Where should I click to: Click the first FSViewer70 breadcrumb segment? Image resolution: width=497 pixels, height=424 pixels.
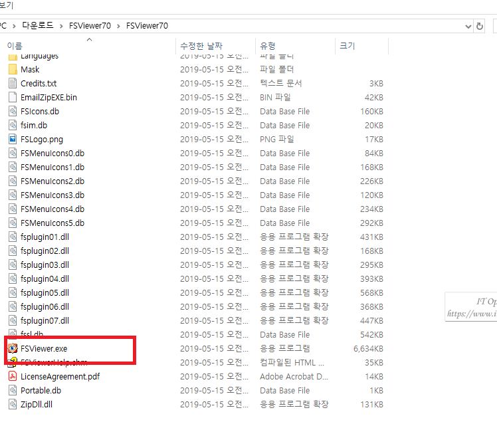(x=90, y=26)
